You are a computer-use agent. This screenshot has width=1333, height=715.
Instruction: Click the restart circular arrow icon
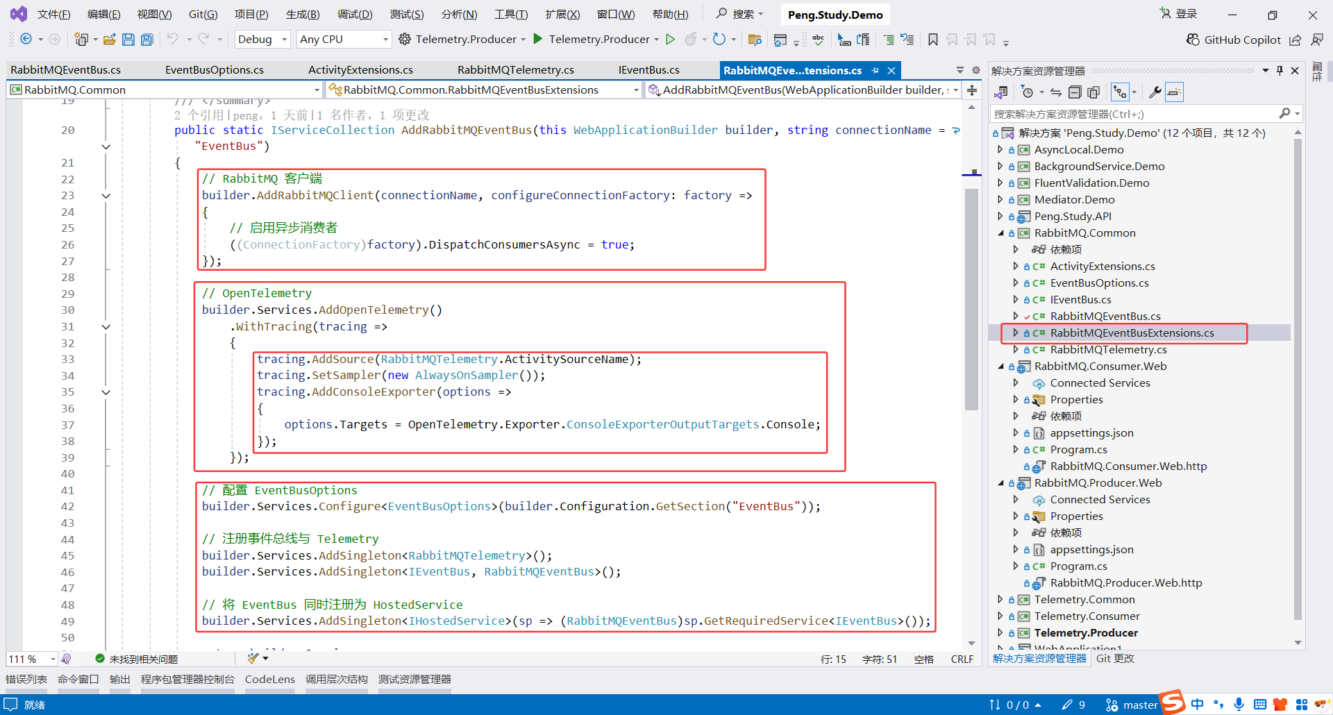click(x=719, y=39)
